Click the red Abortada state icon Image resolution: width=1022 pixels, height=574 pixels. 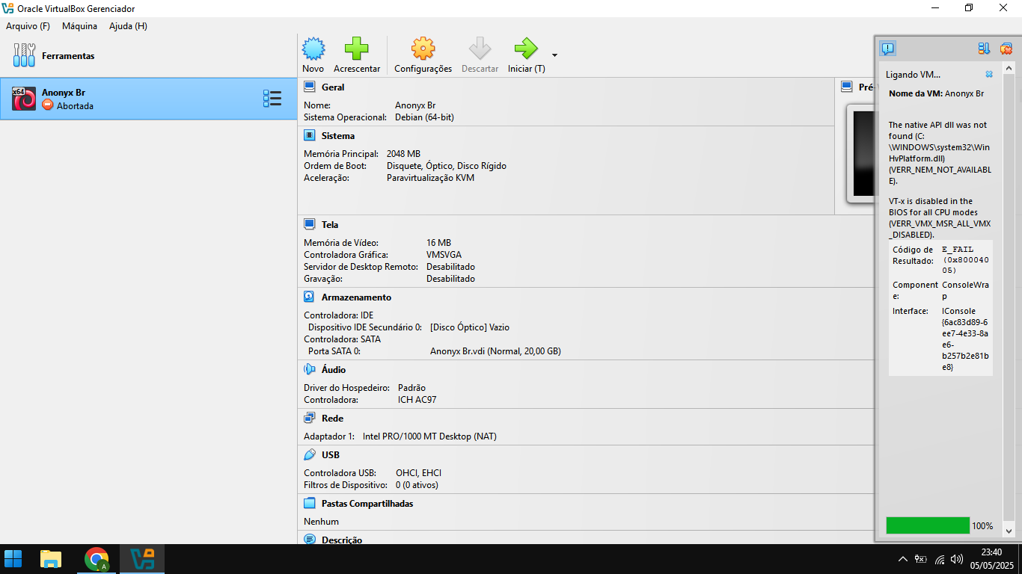coord(48,105)
